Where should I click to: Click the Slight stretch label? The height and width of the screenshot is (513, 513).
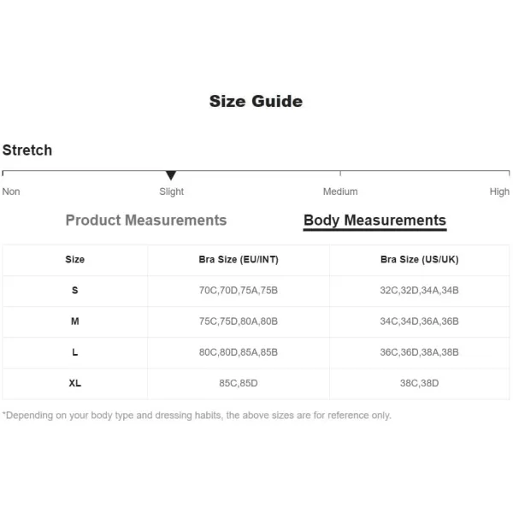[172, 192]
